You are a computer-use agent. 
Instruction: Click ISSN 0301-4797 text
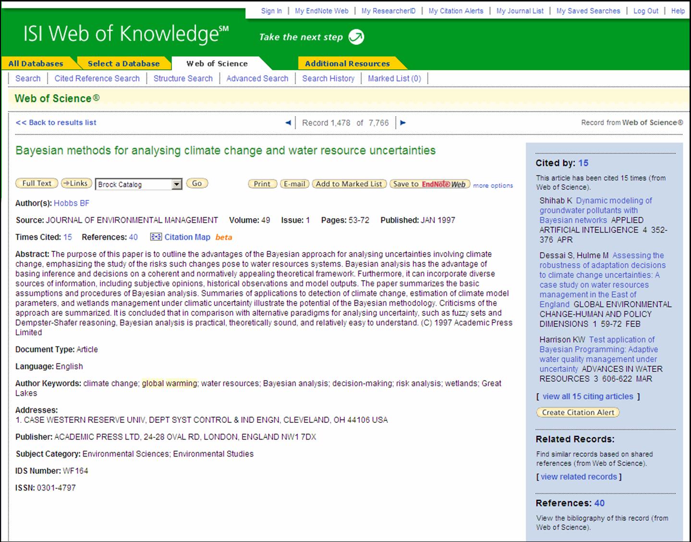(46, 488)
